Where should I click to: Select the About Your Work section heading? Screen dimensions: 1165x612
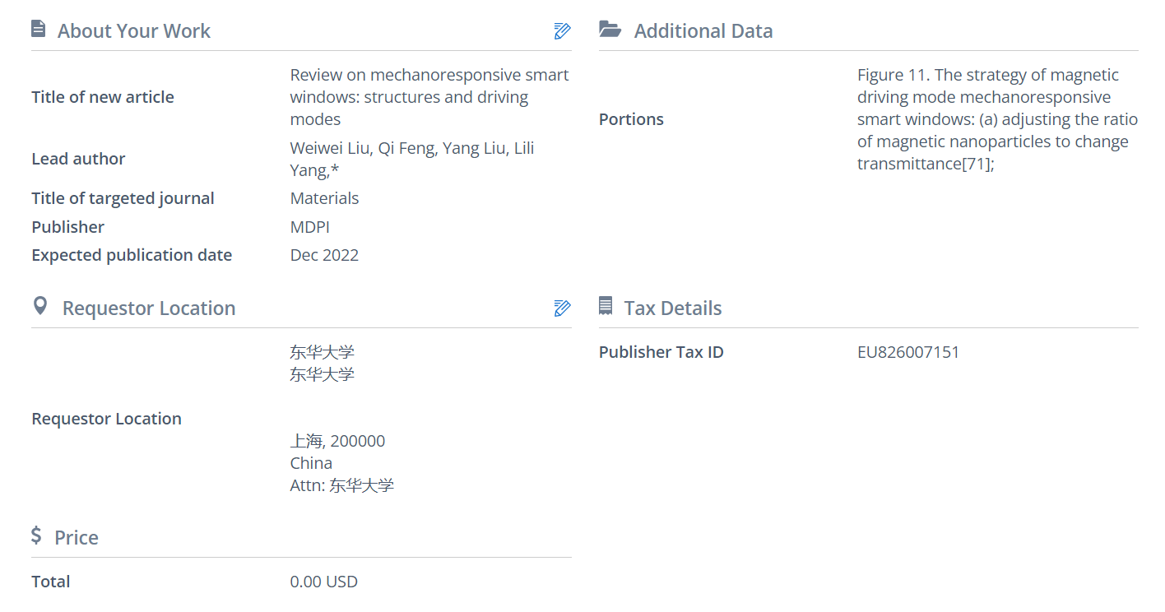click(133, 31)
